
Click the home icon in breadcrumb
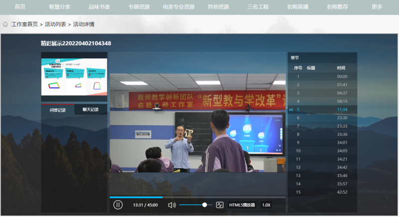click(x=5, y=24)
